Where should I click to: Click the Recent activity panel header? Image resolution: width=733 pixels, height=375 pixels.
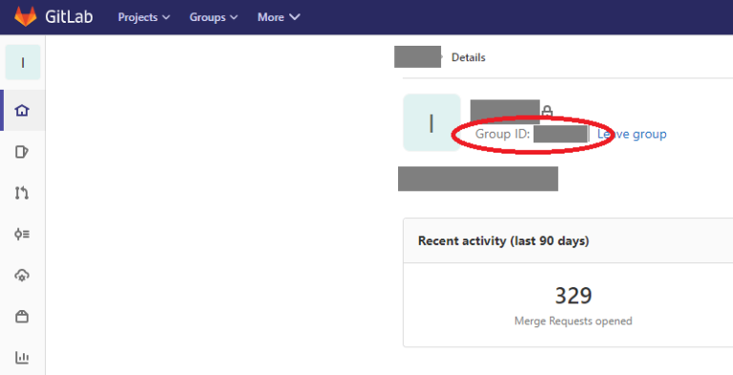(x=568, y=240)
